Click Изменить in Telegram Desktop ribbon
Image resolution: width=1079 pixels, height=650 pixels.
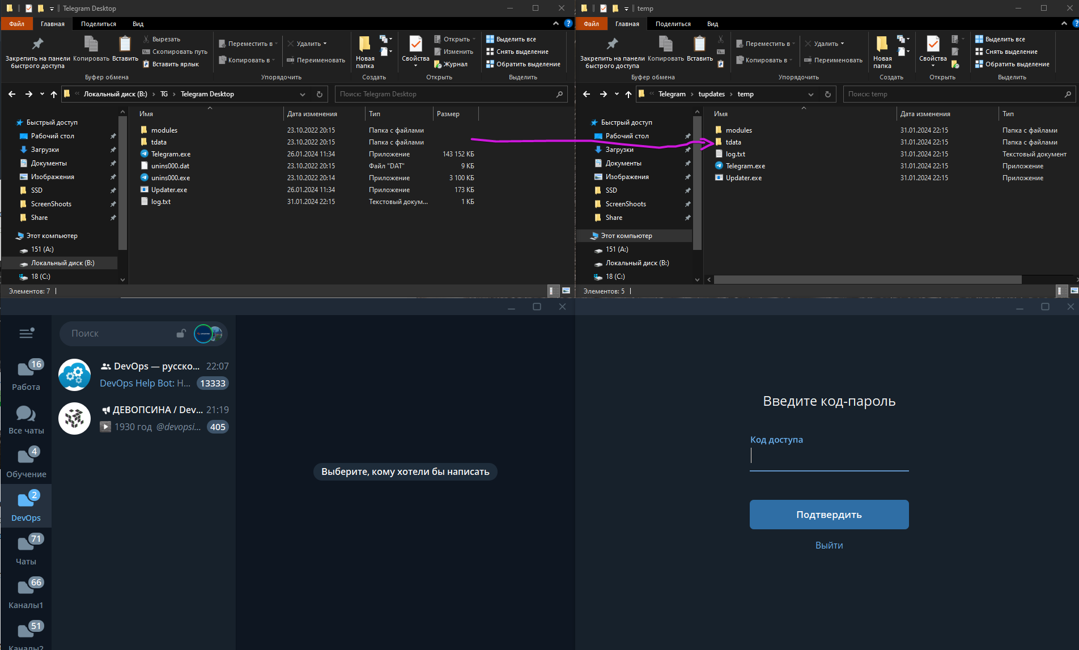click(453, 52)
